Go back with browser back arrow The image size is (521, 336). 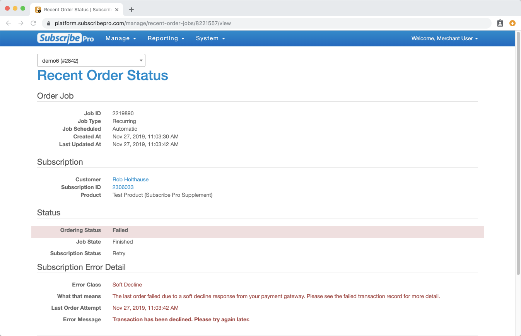point(9,23)
